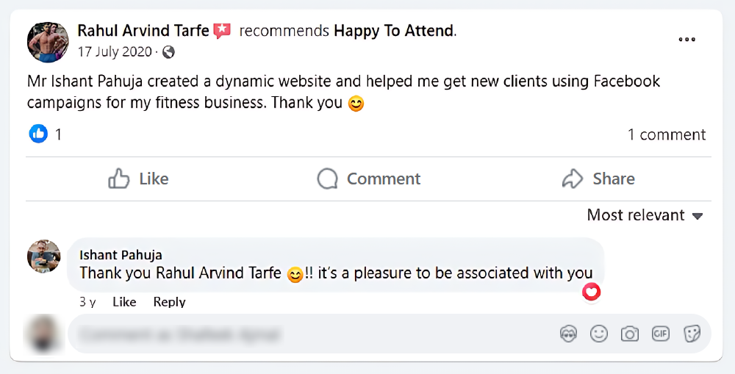Focus the write a comment field
The image size is (735, 374).
coord(309,335)
